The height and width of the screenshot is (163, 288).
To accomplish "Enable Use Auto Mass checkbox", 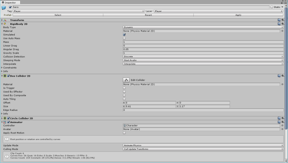I will coord(124,39).
